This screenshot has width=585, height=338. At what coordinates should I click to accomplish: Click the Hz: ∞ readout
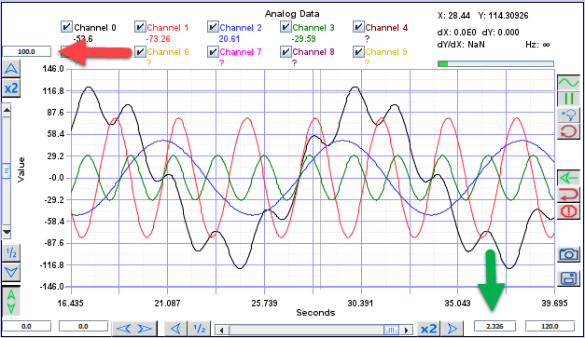(x=537, y=45)
